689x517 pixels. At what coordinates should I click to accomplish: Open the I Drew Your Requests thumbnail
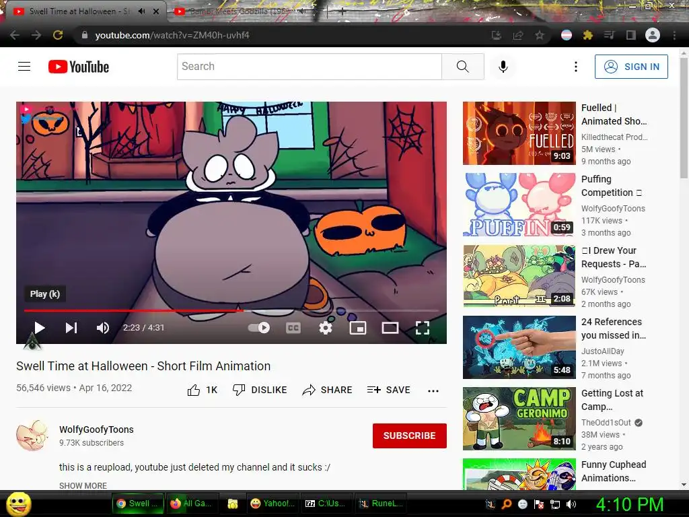(519, 275)
